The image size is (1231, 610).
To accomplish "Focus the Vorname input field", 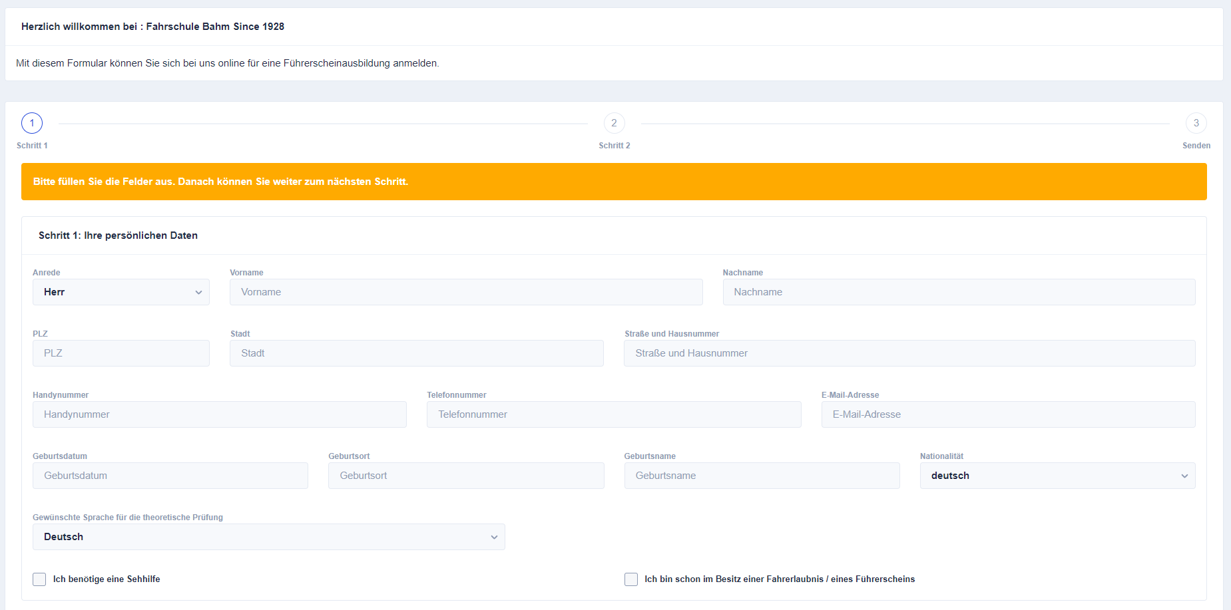I will pos(466,292).
